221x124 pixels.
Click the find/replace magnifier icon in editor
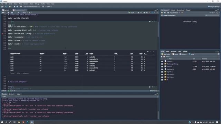(x=18, y=13)
